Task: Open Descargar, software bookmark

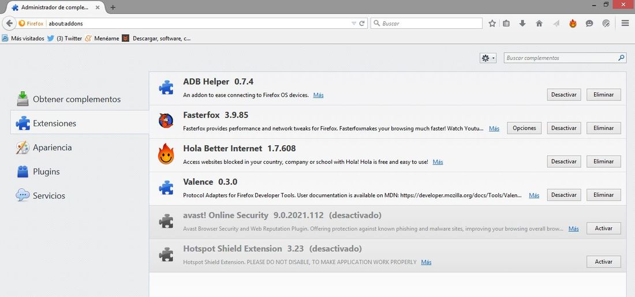Action: click(x=156, y=39)
